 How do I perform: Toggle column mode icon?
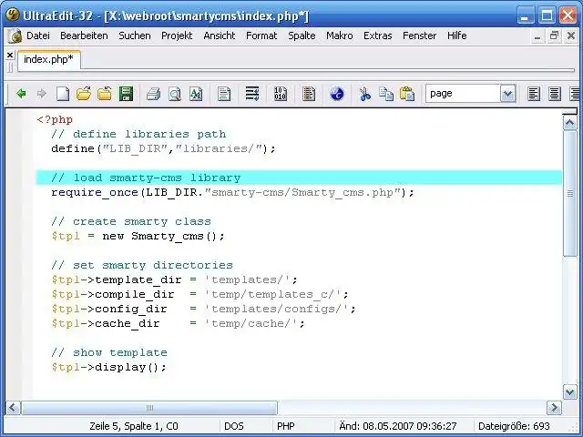(309, 94)
